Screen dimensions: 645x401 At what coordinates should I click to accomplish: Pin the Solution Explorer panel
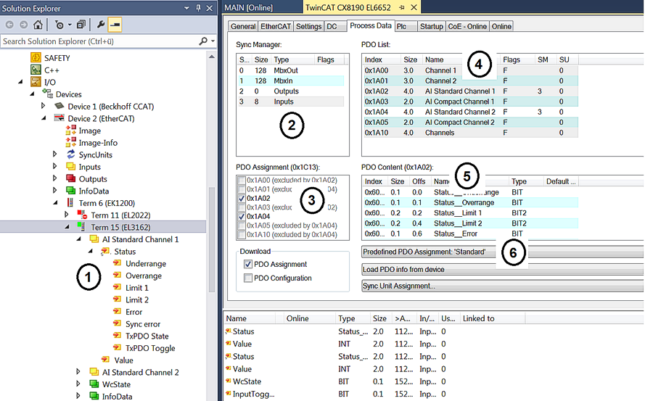[x=198, y=8]
